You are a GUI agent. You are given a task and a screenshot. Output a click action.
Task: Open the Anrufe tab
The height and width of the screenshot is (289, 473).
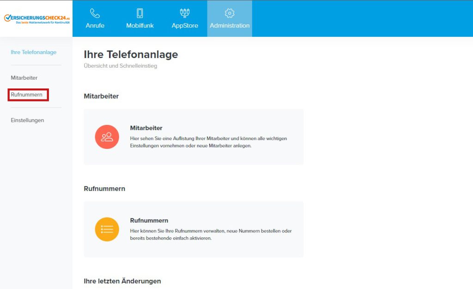tap(95, 18)
